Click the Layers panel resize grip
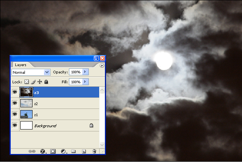 pos(103,152)
